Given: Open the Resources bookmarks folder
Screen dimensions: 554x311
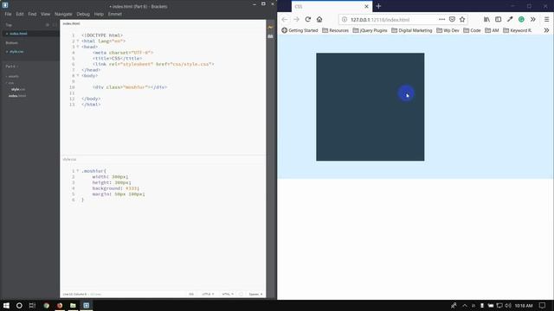Looking at the screenshot, I should click(x=335, y=31).
